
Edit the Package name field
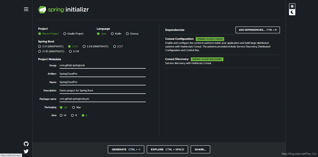[102, 99]
